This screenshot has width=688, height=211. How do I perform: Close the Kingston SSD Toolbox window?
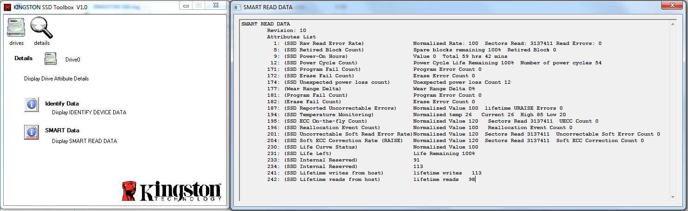click(217, 5)
